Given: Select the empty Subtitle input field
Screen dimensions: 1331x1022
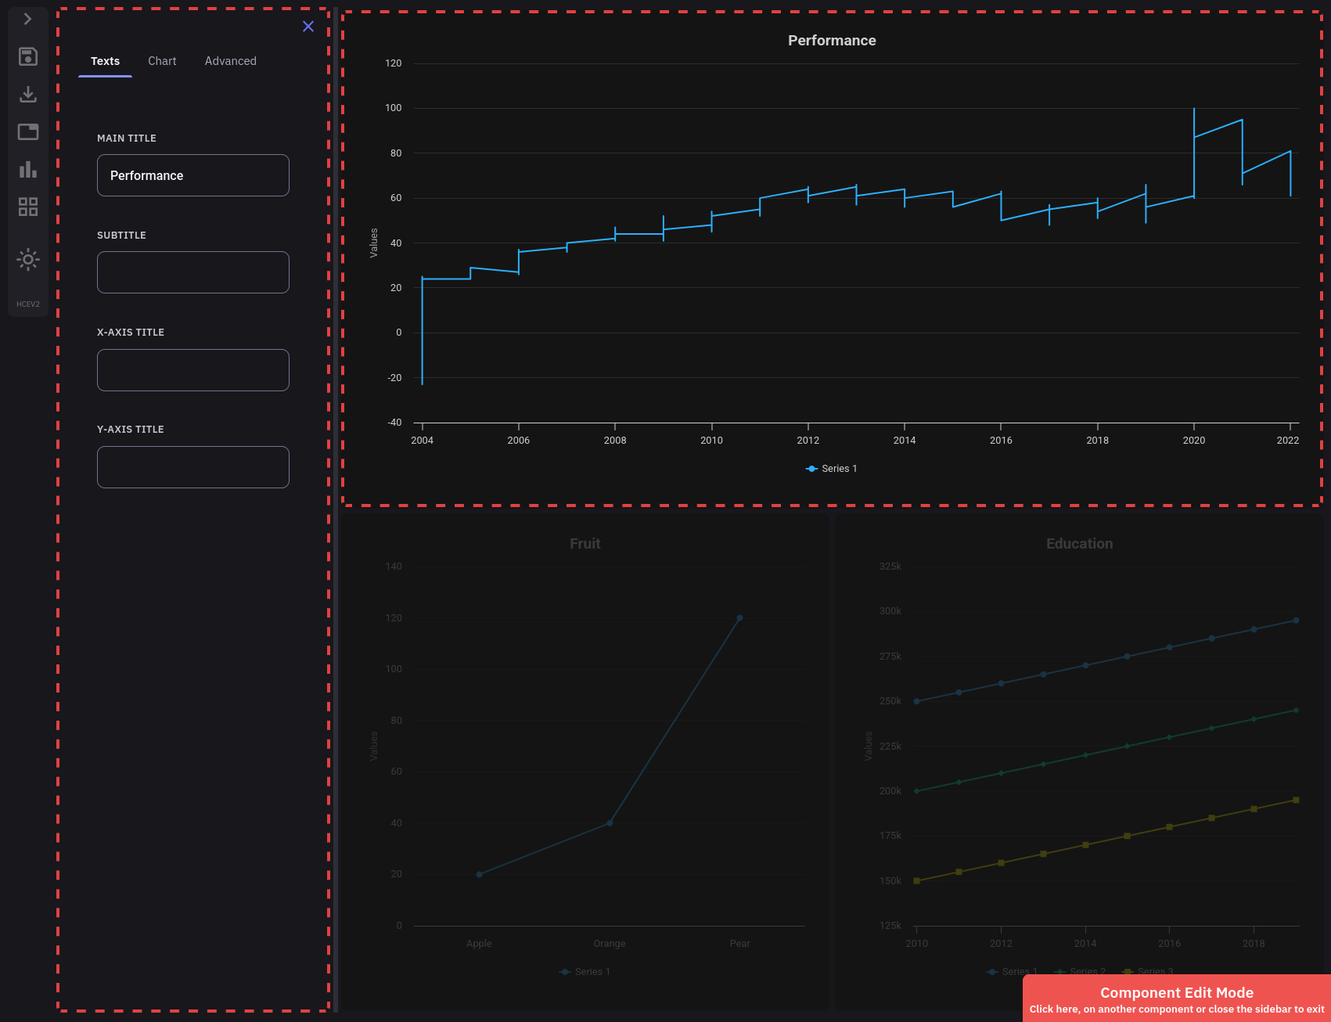Looking at the screenshot, I should pos(192,272).
